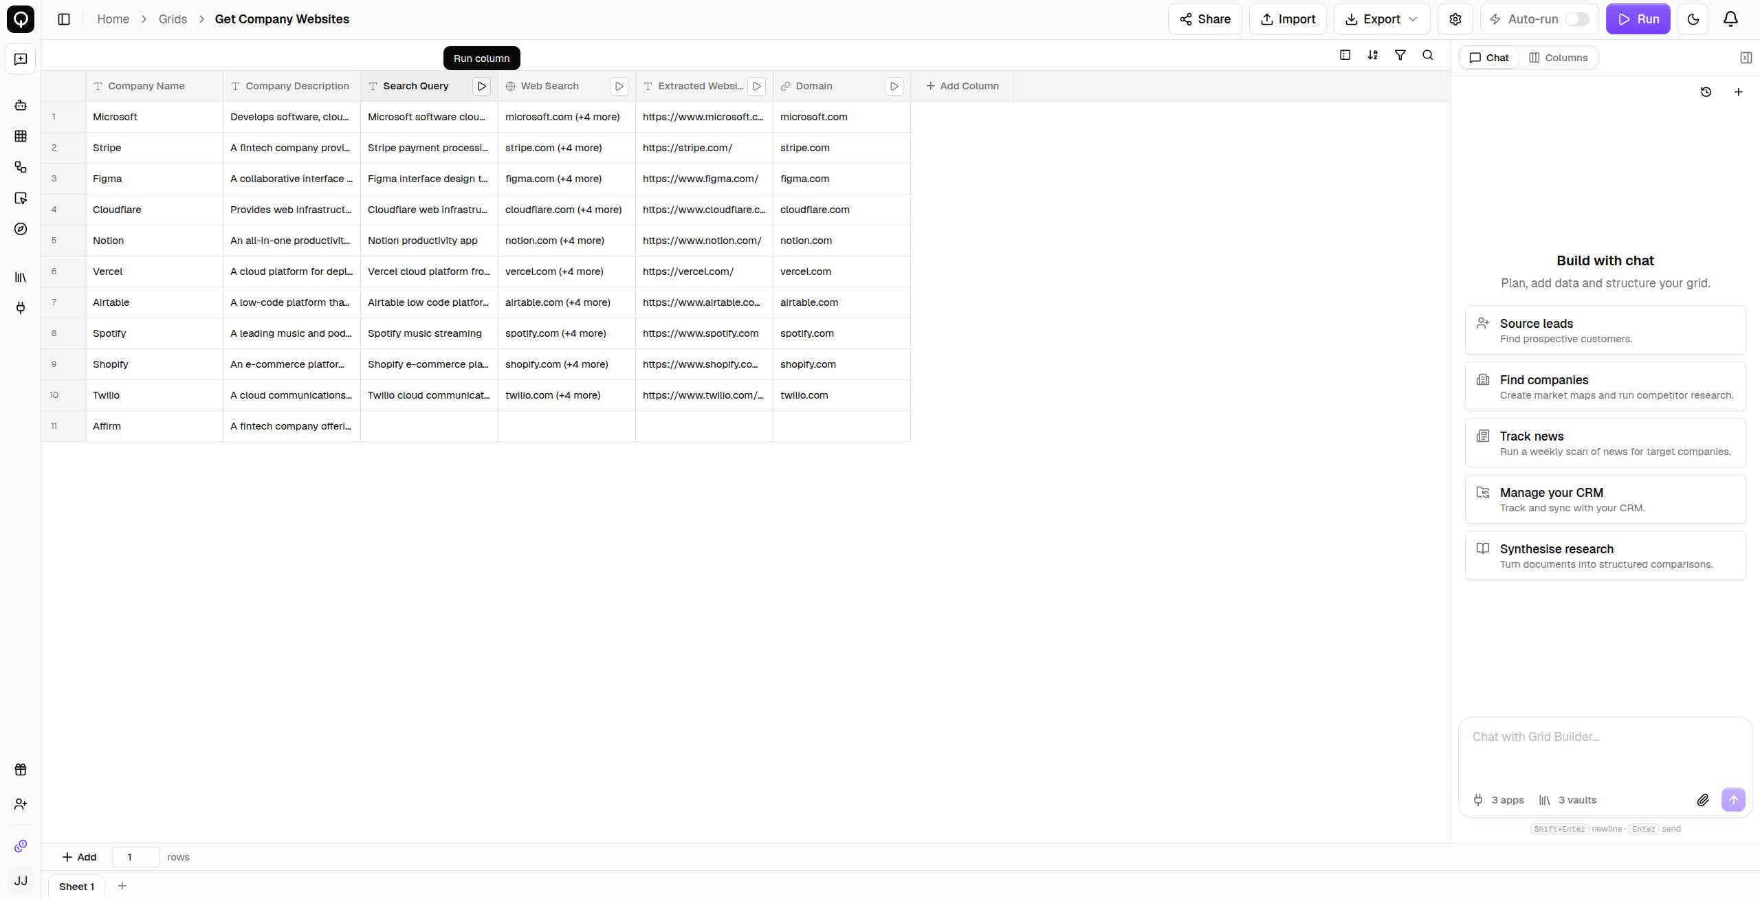Toggle the Auto-run switch
Viewport: 1760px width, 899px height.
pyautogui.click(x=1577, y=19)
